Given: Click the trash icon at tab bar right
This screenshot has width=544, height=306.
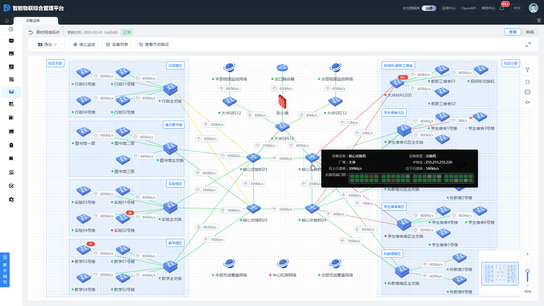Looking at the screenshot, I should point(539,20).
